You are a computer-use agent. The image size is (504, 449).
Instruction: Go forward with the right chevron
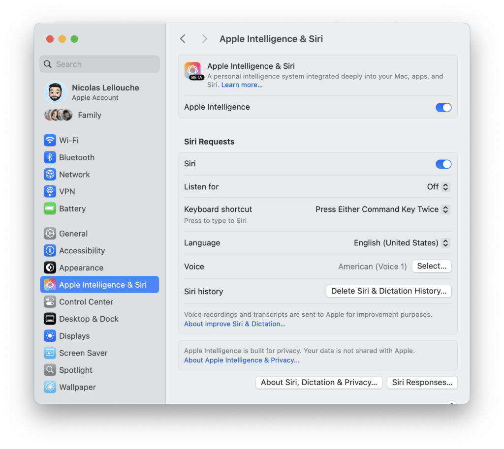[204, 39]
